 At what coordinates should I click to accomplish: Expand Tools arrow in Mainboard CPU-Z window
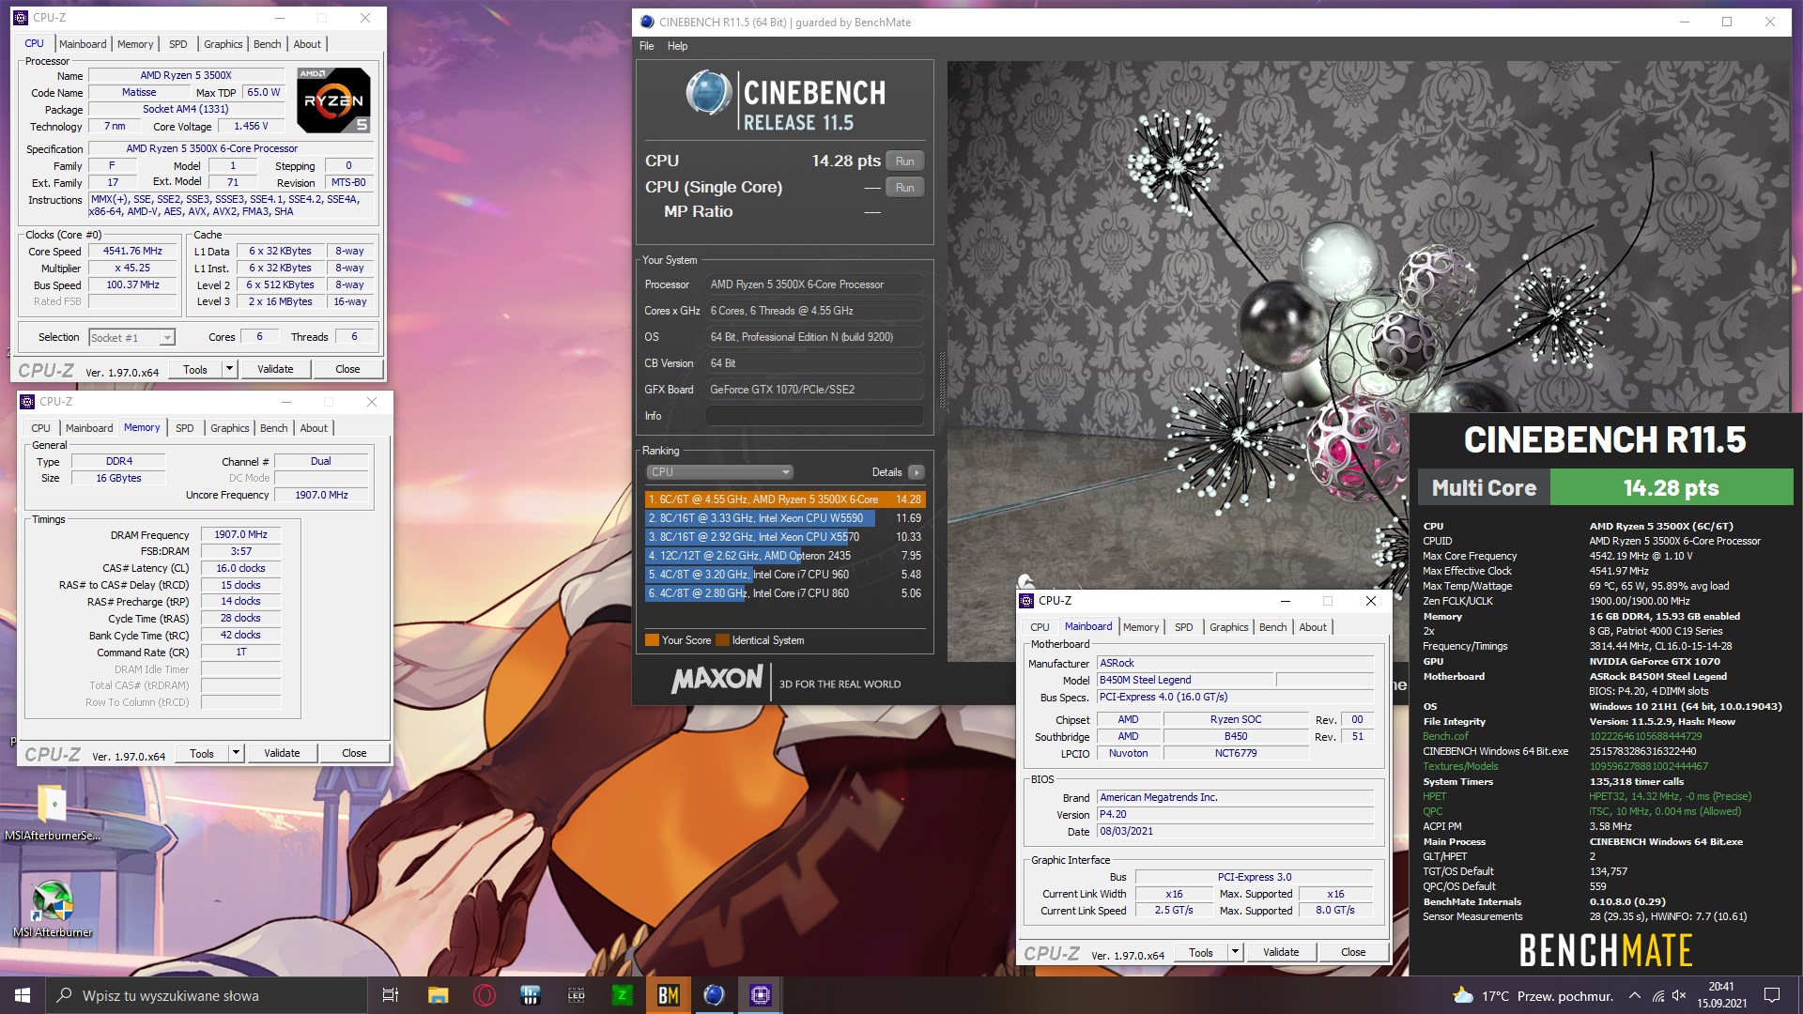tap(1234, 953)
